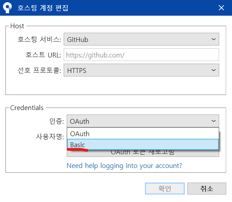
Task: Close the hosting account edit dialog
Action: click(x=221, y=8)
